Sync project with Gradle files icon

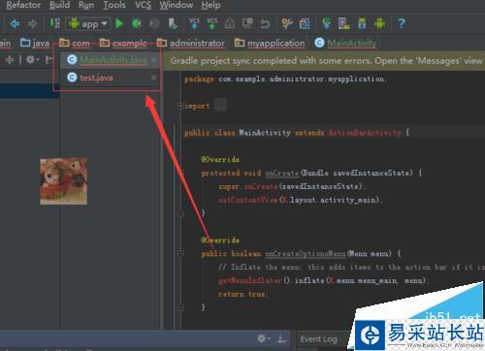[326, 23]
